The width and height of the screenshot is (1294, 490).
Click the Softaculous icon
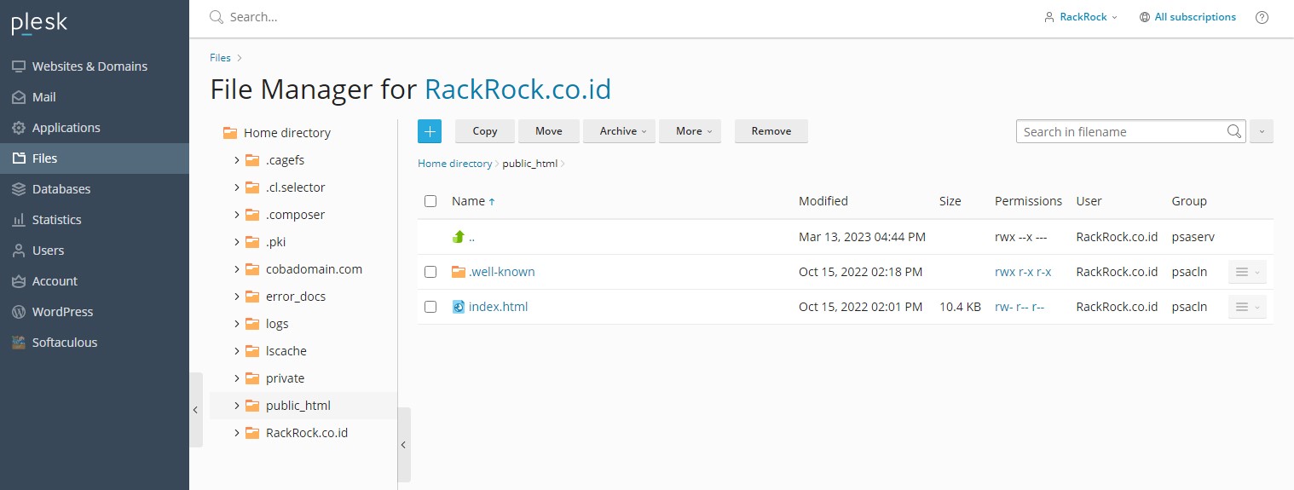(x=18, y=343)
